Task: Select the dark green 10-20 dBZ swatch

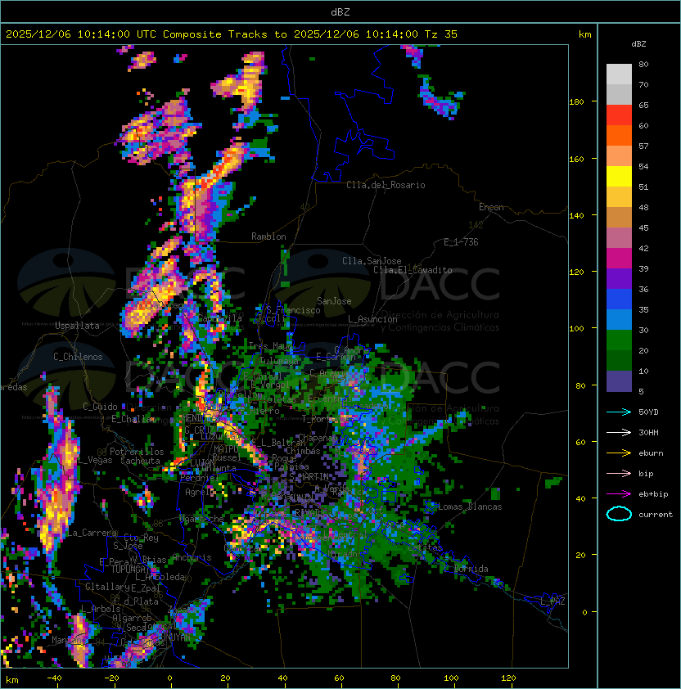Action: tap(619, 360)
